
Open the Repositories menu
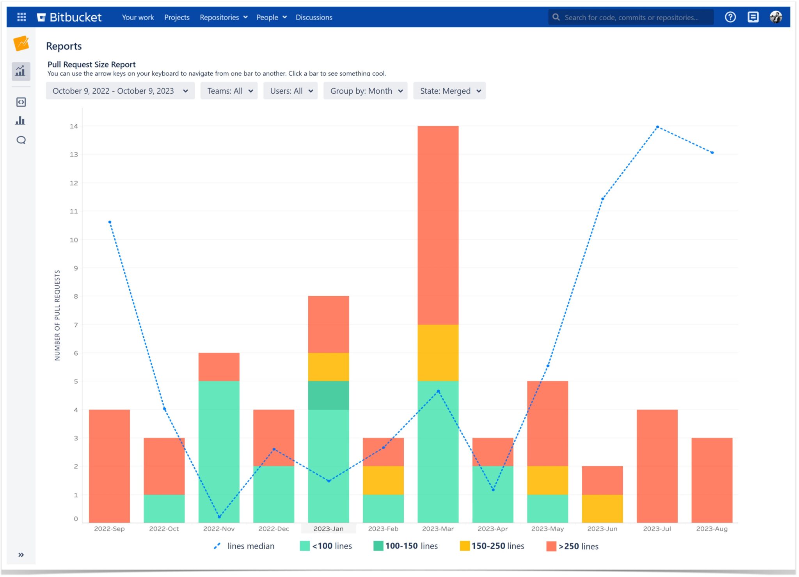[x=223, y=17]
